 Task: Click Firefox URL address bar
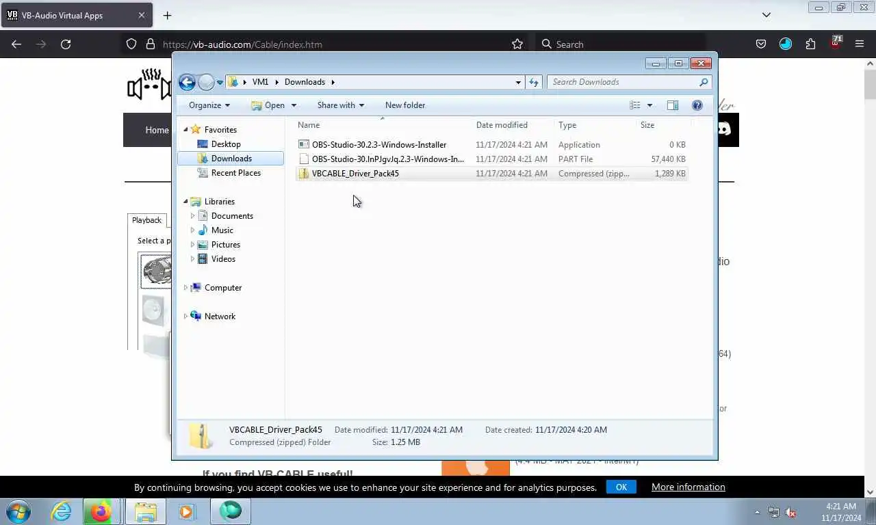click(x=324, y=44)
